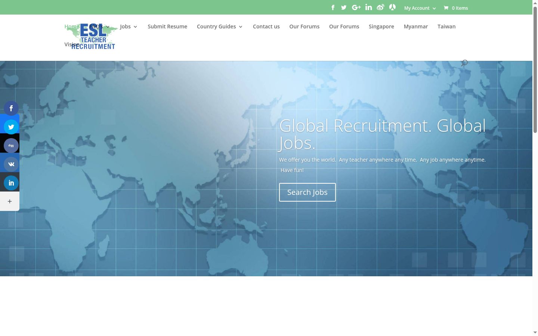
Task: Open the header search magnifier icon
Action: [x=464, y=63]
